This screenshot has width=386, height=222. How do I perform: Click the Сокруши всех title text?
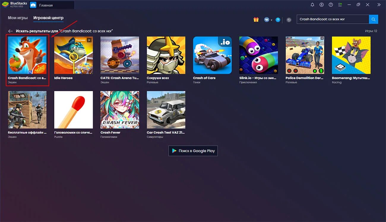point(158,78)
